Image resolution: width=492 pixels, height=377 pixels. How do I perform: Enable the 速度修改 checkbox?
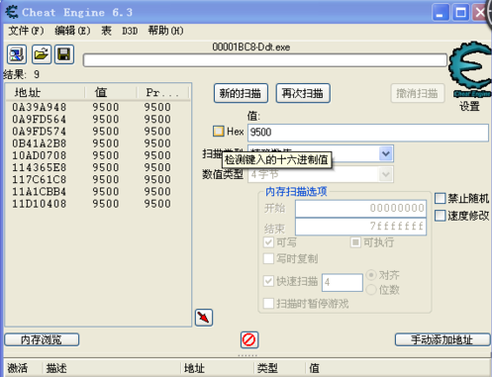(x=441, y=216)
